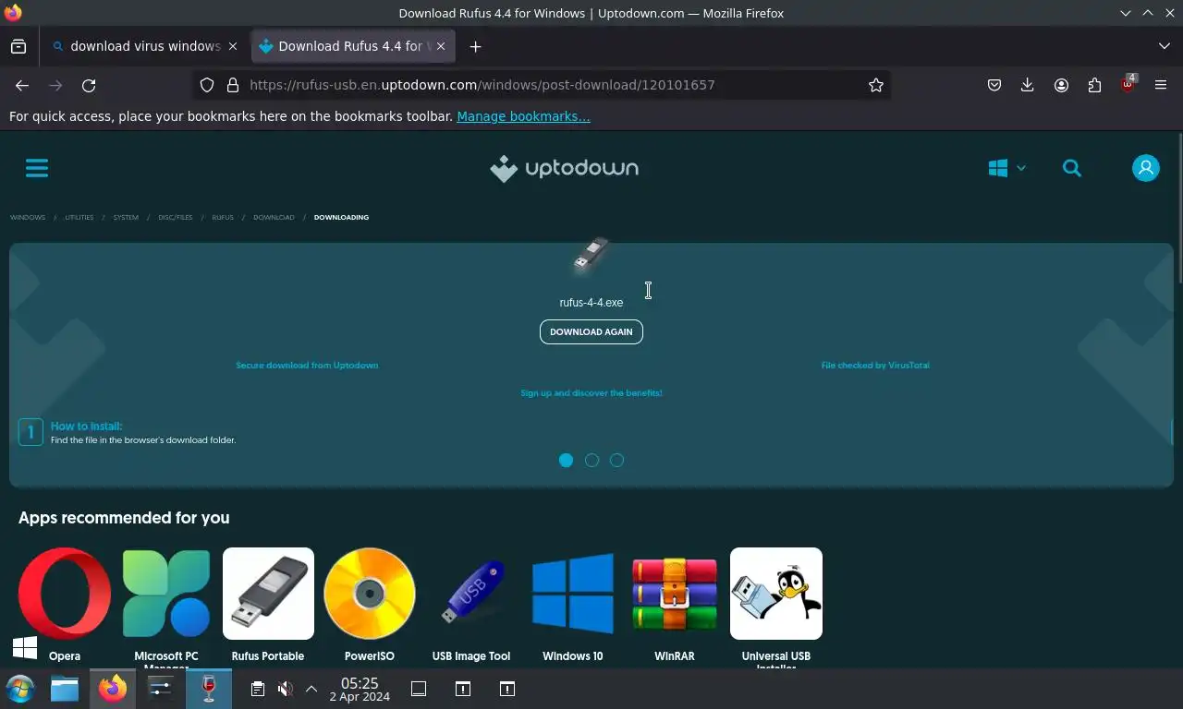Open the Windows 10 app icon
Viewport: 1183px width, 709px height.
click(x=573, y=594)
